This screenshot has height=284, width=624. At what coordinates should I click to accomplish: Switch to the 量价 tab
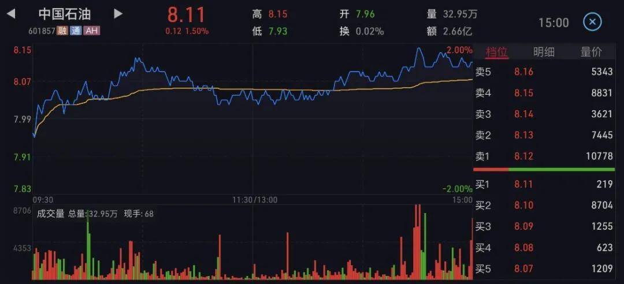coord(591,52)
